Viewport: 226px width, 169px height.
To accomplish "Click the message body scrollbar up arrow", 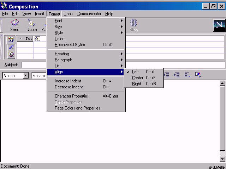I will (x=222, y=83).
